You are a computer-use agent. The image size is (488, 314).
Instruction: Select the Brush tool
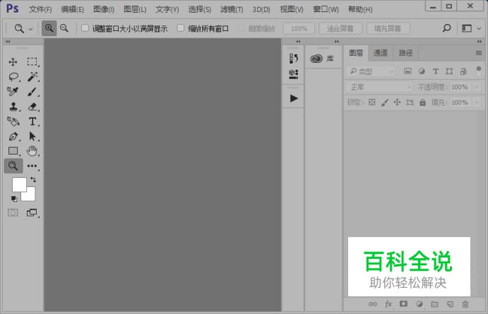pyautogui.click(x=32, y=92)
